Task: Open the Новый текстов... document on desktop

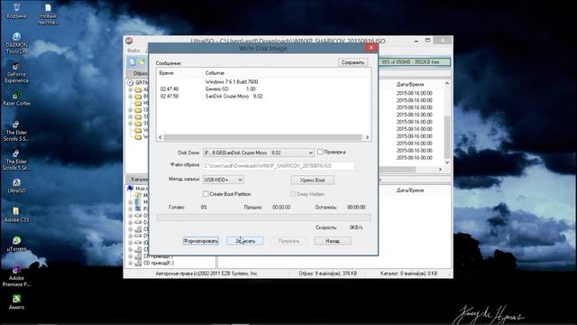Action: (x=48, y=14)
